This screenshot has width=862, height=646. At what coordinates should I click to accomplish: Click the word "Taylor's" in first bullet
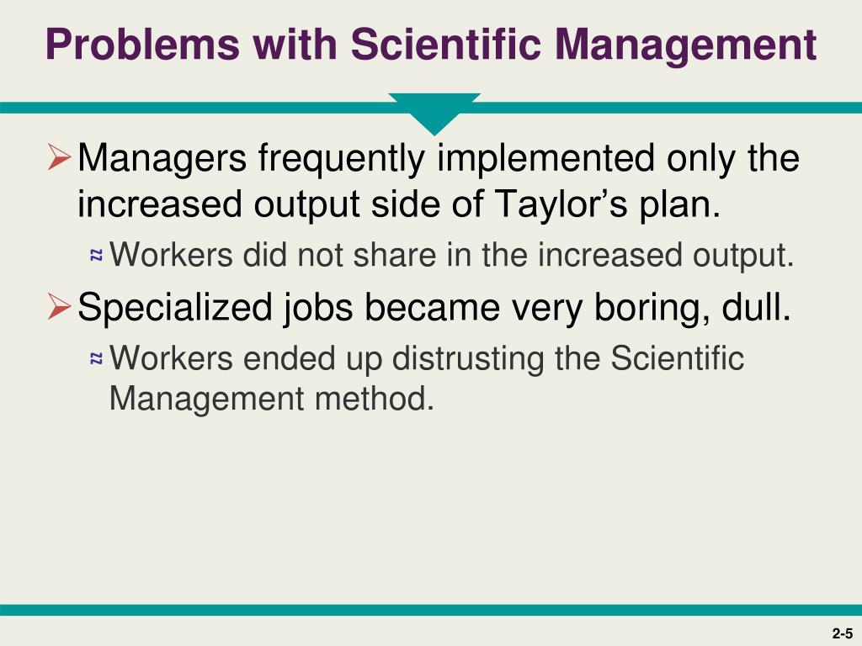pos(561,204)
